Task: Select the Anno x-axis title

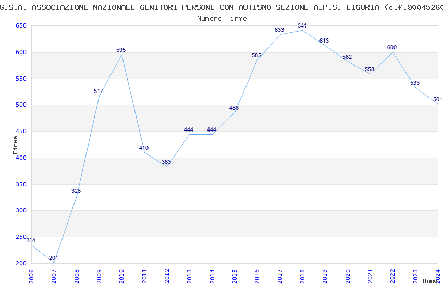Action: coord(430,281)
